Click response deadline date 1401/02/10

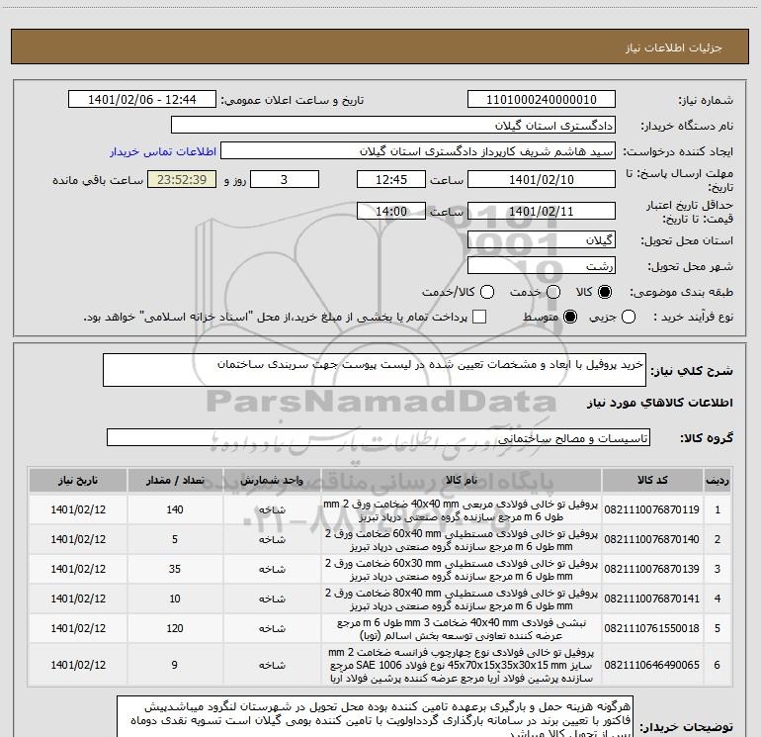coord(542,180)
